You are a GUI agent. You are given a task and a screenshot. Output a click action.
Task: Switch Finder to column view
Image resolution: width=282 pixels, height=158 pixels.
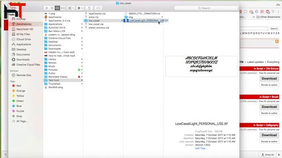click(57, 8)
